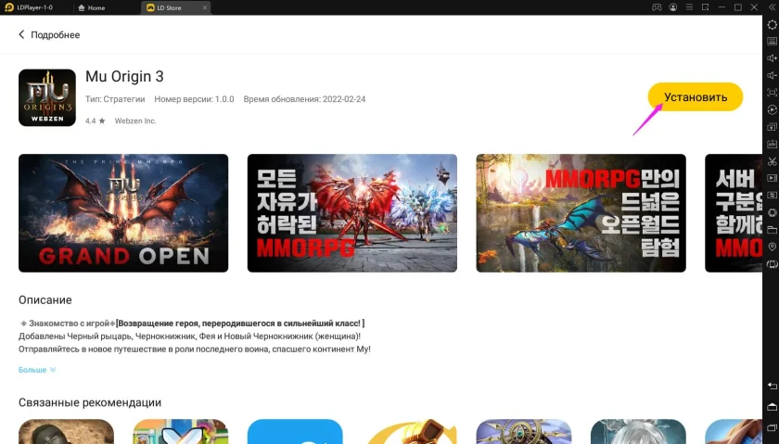Open the crossed-swords recommended app icon
This screenshot has width=779, height=444.
point(180,432)
